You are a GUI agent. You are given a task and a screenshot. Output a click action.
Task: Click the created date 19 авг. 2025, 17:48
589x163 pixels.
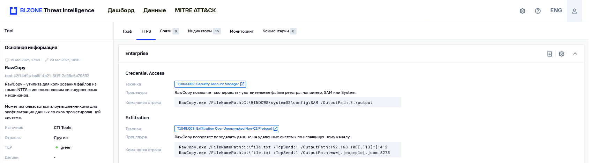point(25,60)
